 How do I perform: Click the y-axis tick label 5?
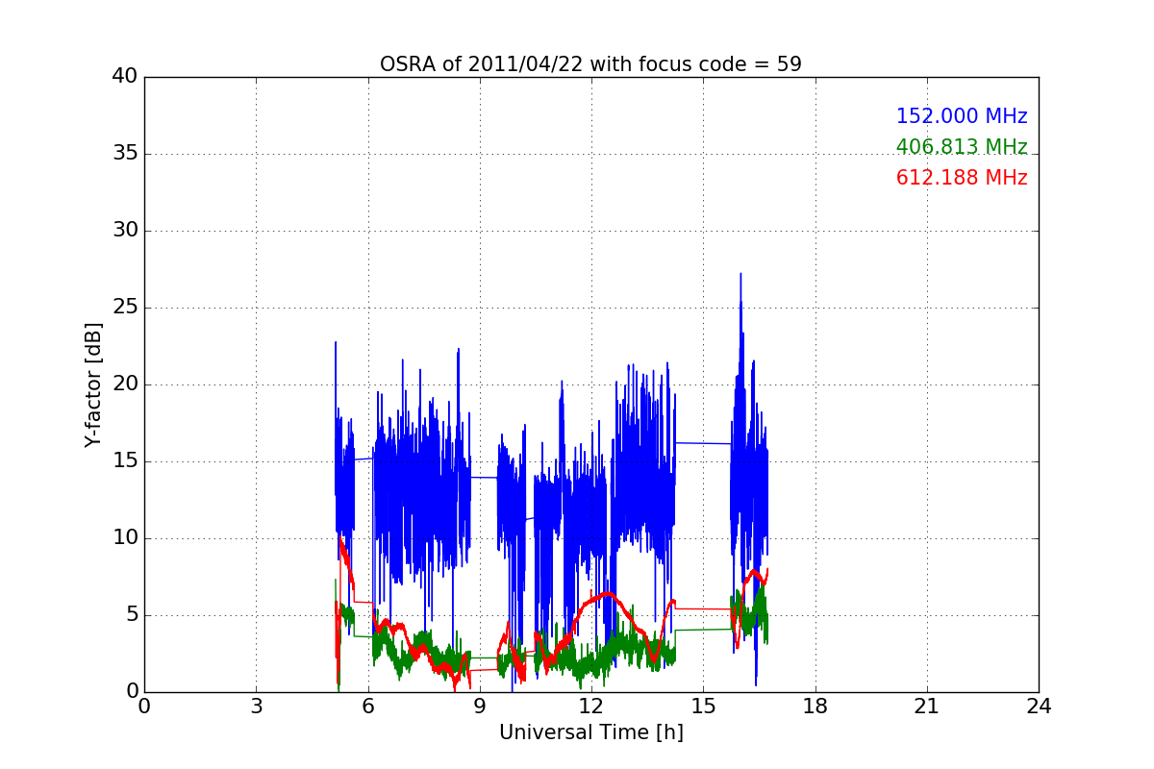coord(131,615)
